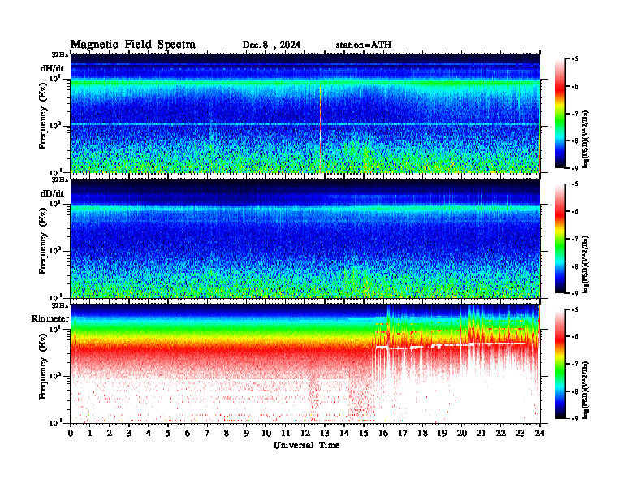This screenshot has height=497, width=643.
Task: Click hour tick label "7" on time axis
Action: [208, 433]
